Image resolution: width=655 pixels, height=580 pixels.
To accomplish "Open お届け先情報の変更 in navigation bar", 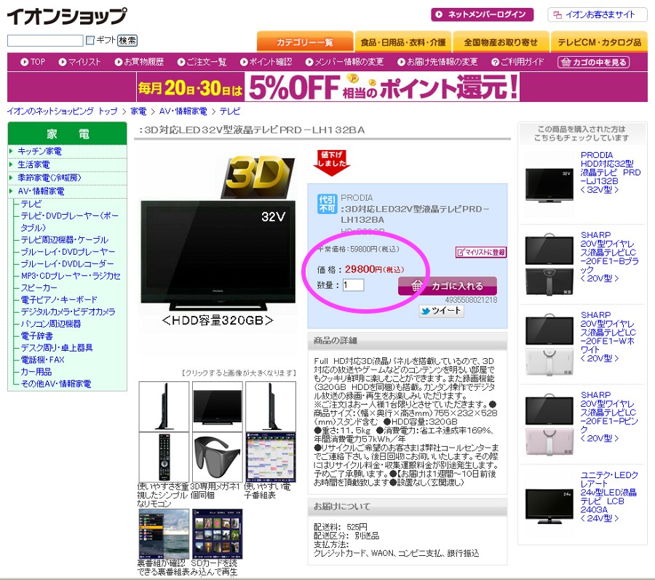I will tap(437, 62).
